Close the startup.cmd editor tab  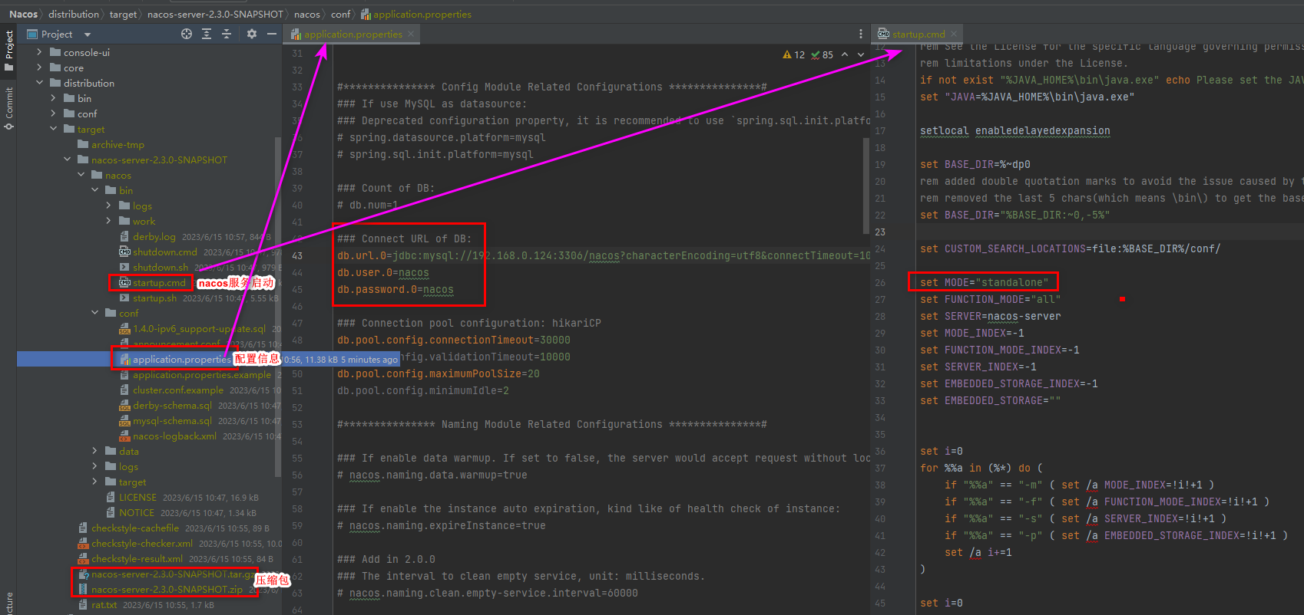coord(954,34)
